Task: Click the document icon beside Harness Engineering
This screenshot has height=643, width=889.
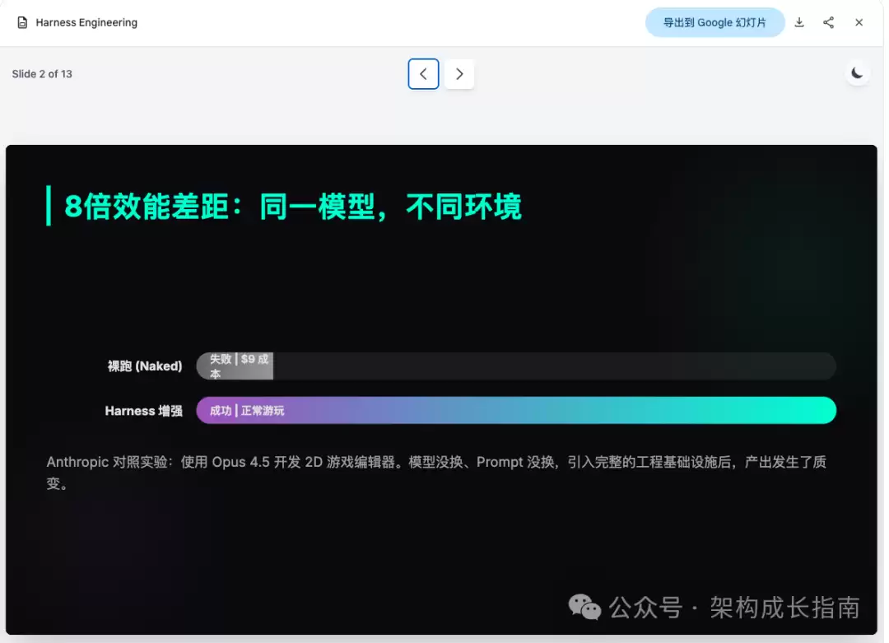Action: [x=22, y=23]
